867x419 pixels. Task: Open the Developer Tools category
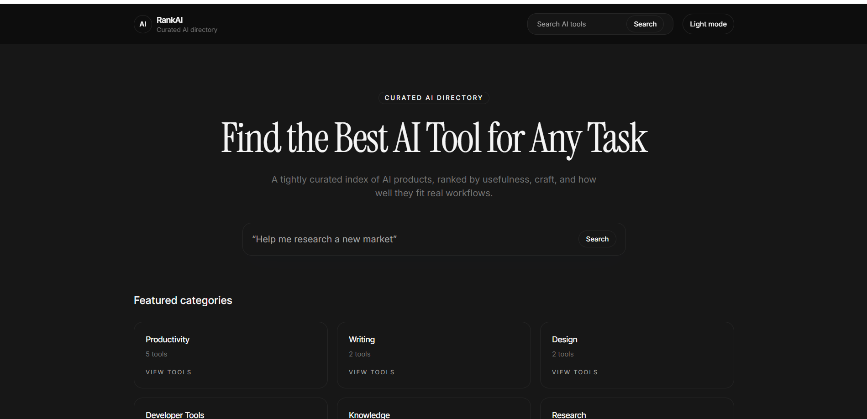pos(231,409)
